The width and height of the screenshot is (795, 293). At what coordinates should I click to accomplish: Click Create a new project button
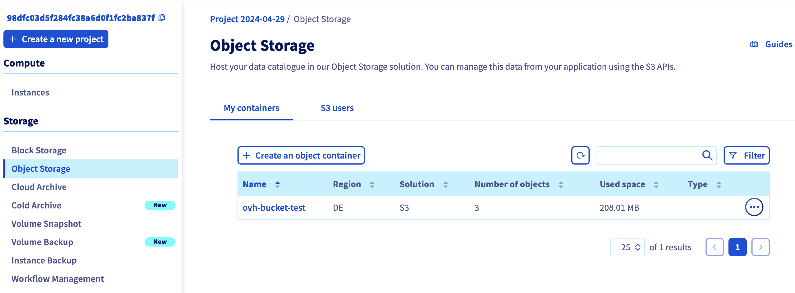(56, 39)
